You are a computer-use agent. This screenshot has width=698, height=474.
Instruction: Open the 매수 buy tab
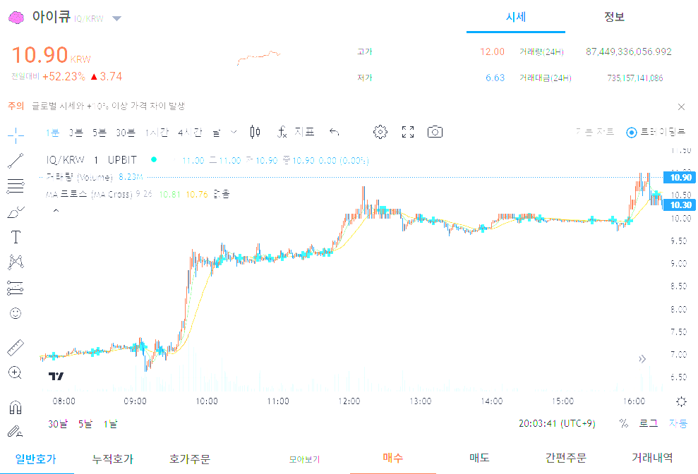392,458
